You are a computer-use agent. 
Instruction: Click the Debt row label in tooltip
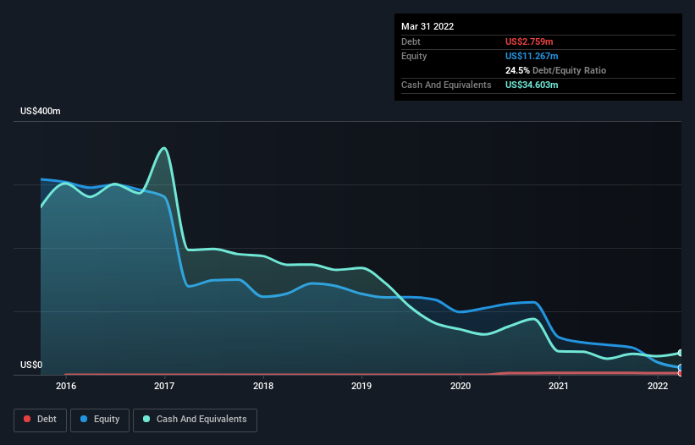tap(411, 41)
